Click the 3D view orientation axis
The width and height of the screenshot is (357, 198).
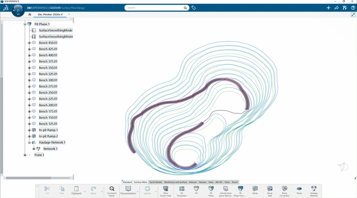pyautogui.click(x=343, y=167)
